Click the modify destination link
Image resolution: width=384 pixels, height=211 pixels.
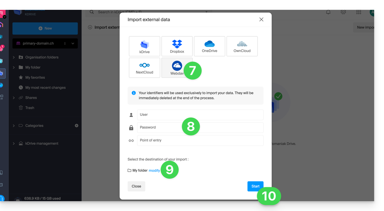pyautogui.click(x=154, y=171)
